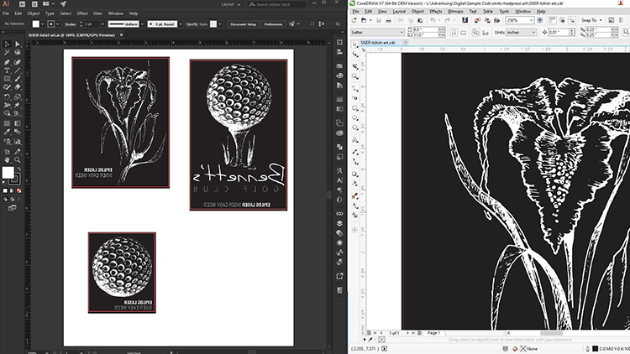
Task: Click the Undo arrow in CorelDRAW toolbar
Action: click(433, 20)
